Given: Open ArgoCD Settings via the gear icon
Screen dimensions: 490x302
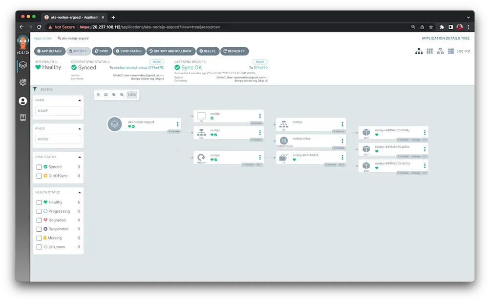Looking at the screenshot, I should click(22, 82).
